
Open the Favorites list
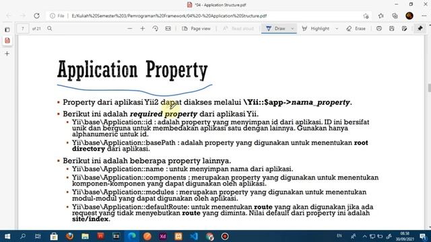[x=380, y=16]
